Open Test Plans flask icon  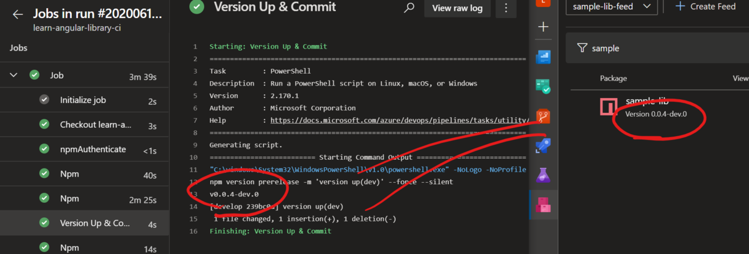tap(543, 175)
